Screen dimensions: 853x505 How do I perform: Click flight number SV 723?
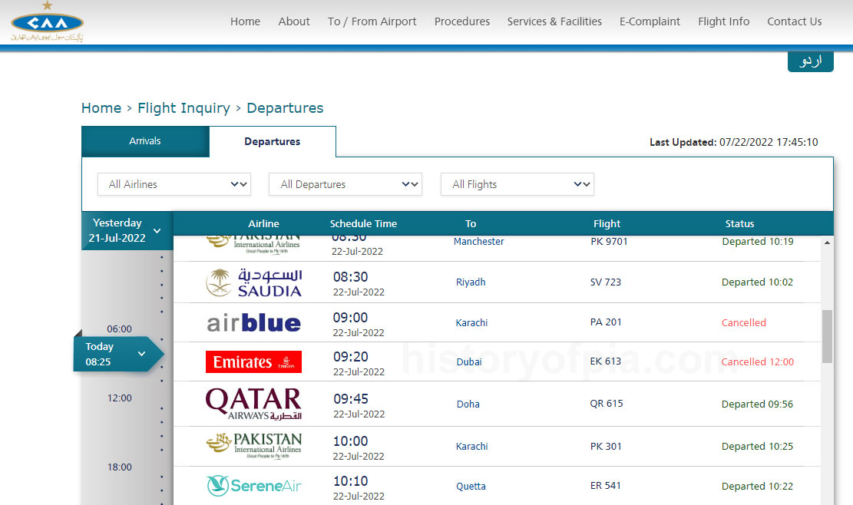(x=606, y=282)
